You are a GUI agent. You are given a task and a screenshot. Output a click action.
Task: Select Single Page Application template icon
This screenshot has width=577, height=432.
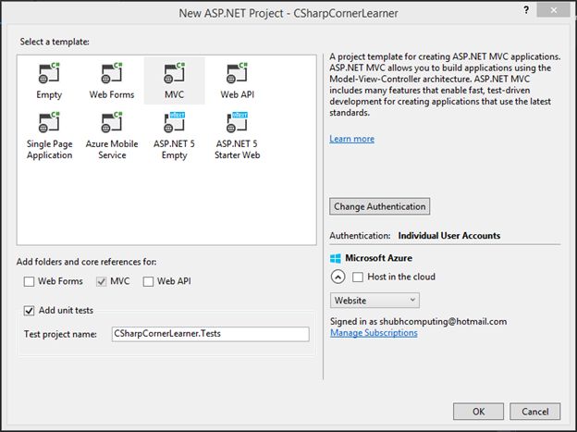(50, 125)
